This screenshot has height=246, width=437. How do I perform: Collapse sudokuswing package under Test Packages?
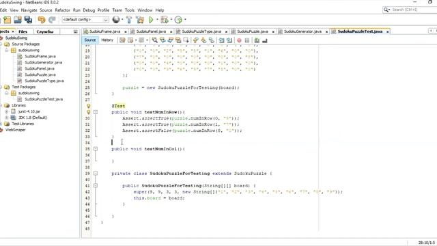pos(7,93)
